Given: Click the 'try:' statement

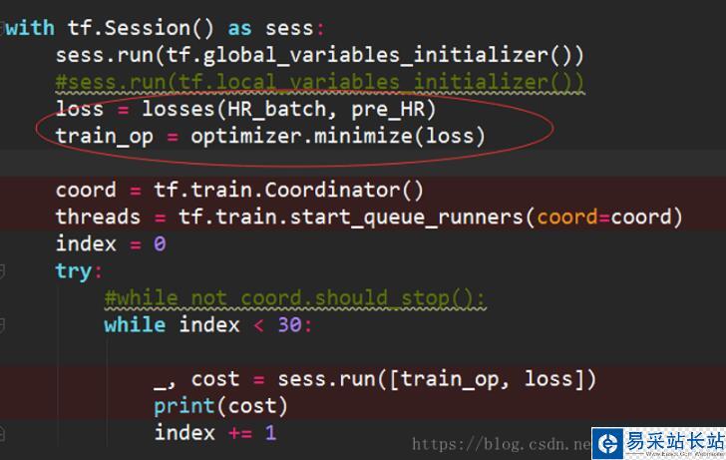Looking at the screenshot, I should coord(79,271).
